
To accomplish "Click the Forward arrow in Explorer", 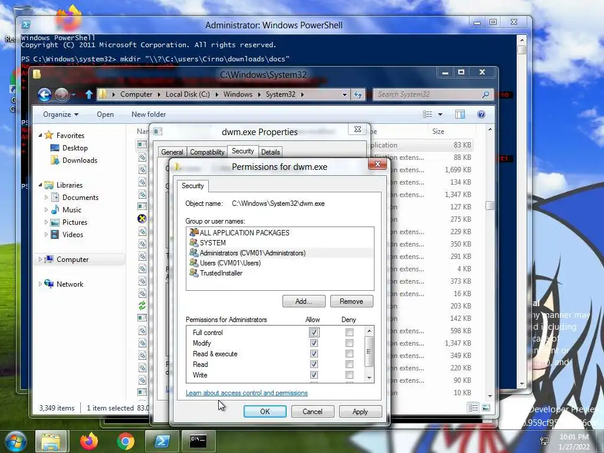I will point(61,94).
